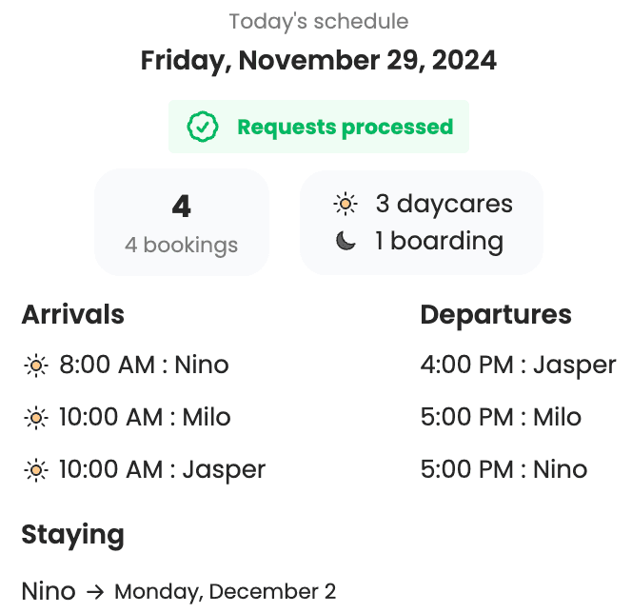
Task: Open the 3 daycares count
Action: pyautogui.click(x=444, y=204)
